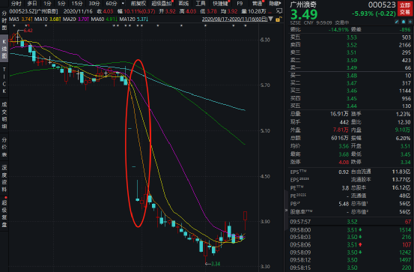Open the 深度资料 sidebar panel
This screenshot has height=272, width=414.
pyautogui.click(x=4, y=178)
